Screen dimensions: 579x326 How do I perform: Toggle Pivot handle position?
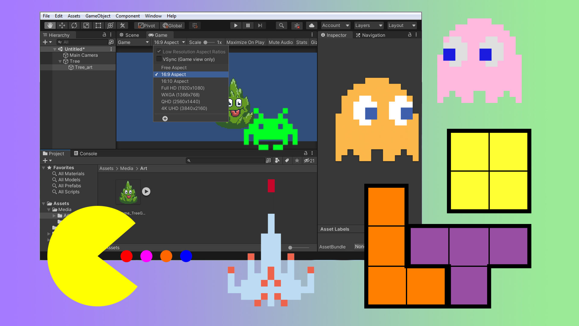tap(147, 26)
